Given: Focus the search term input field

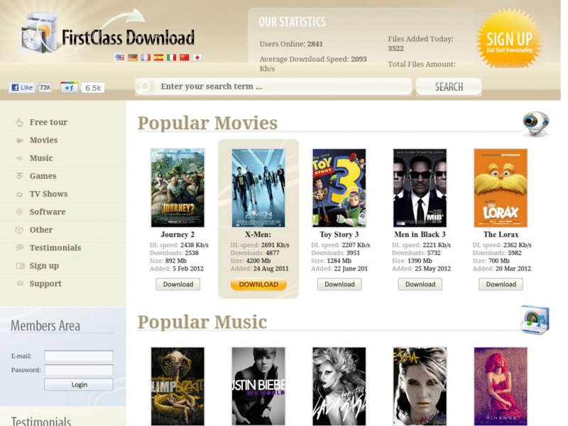Looking at the screenshot, I should point(283,87).
